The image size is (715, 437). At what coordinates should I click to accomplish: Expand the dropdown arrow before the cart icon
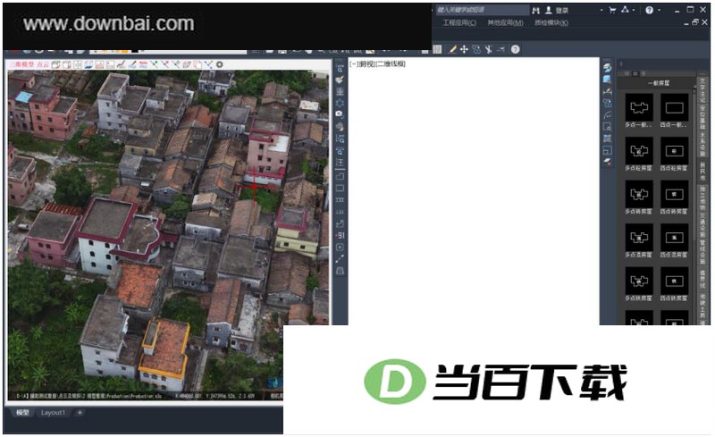coord(601,10)
